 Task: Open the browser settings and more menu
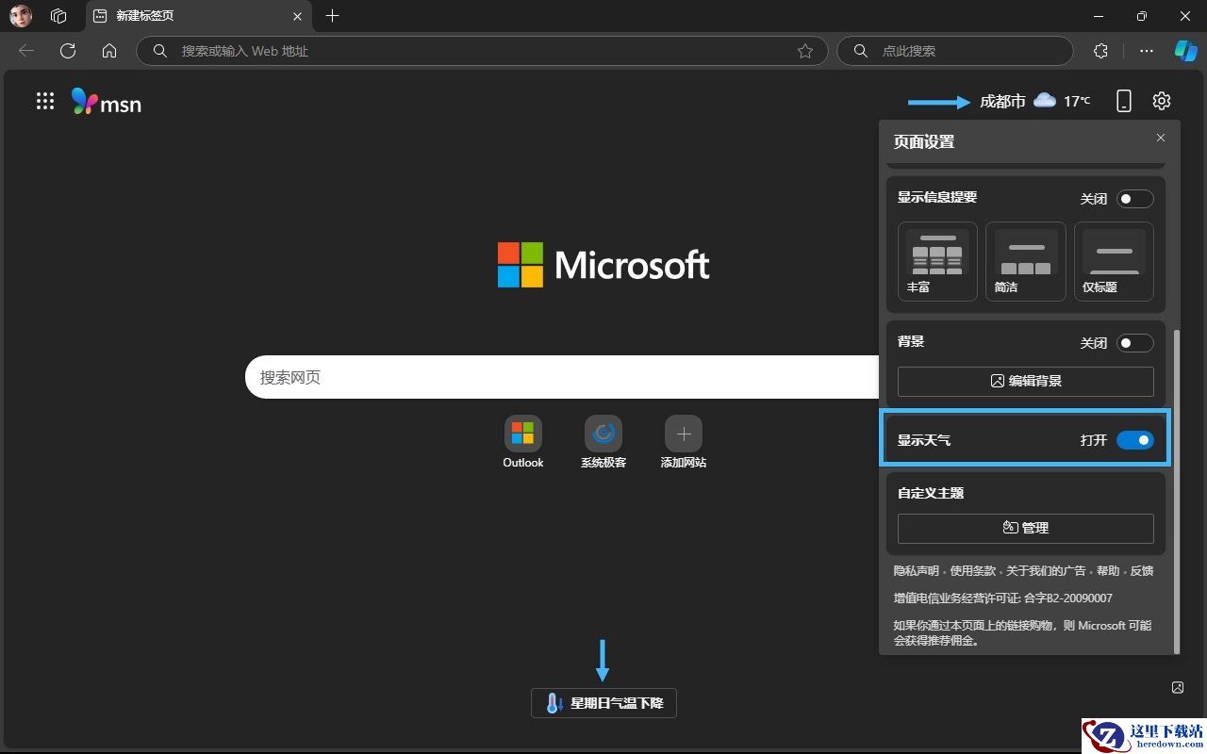[1147, 51]
